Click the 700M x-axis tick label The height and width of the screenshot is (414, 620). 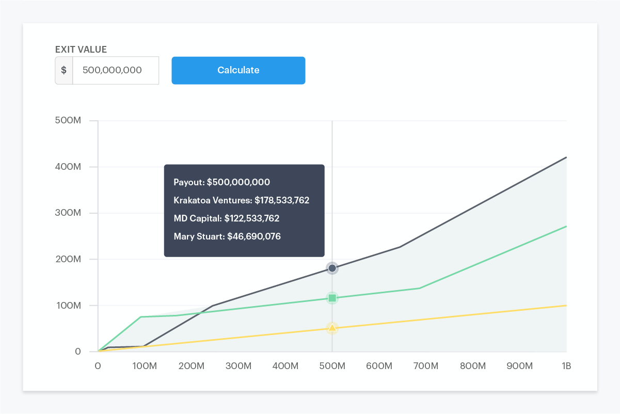coord(426,366)
